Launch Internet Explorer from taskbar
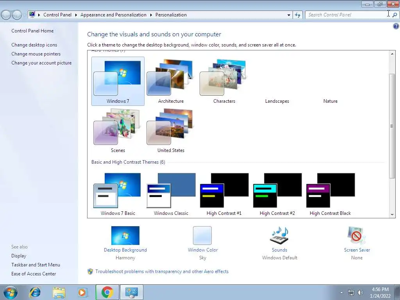The width and height of the screenshot is (400, 300). (35, 293)
